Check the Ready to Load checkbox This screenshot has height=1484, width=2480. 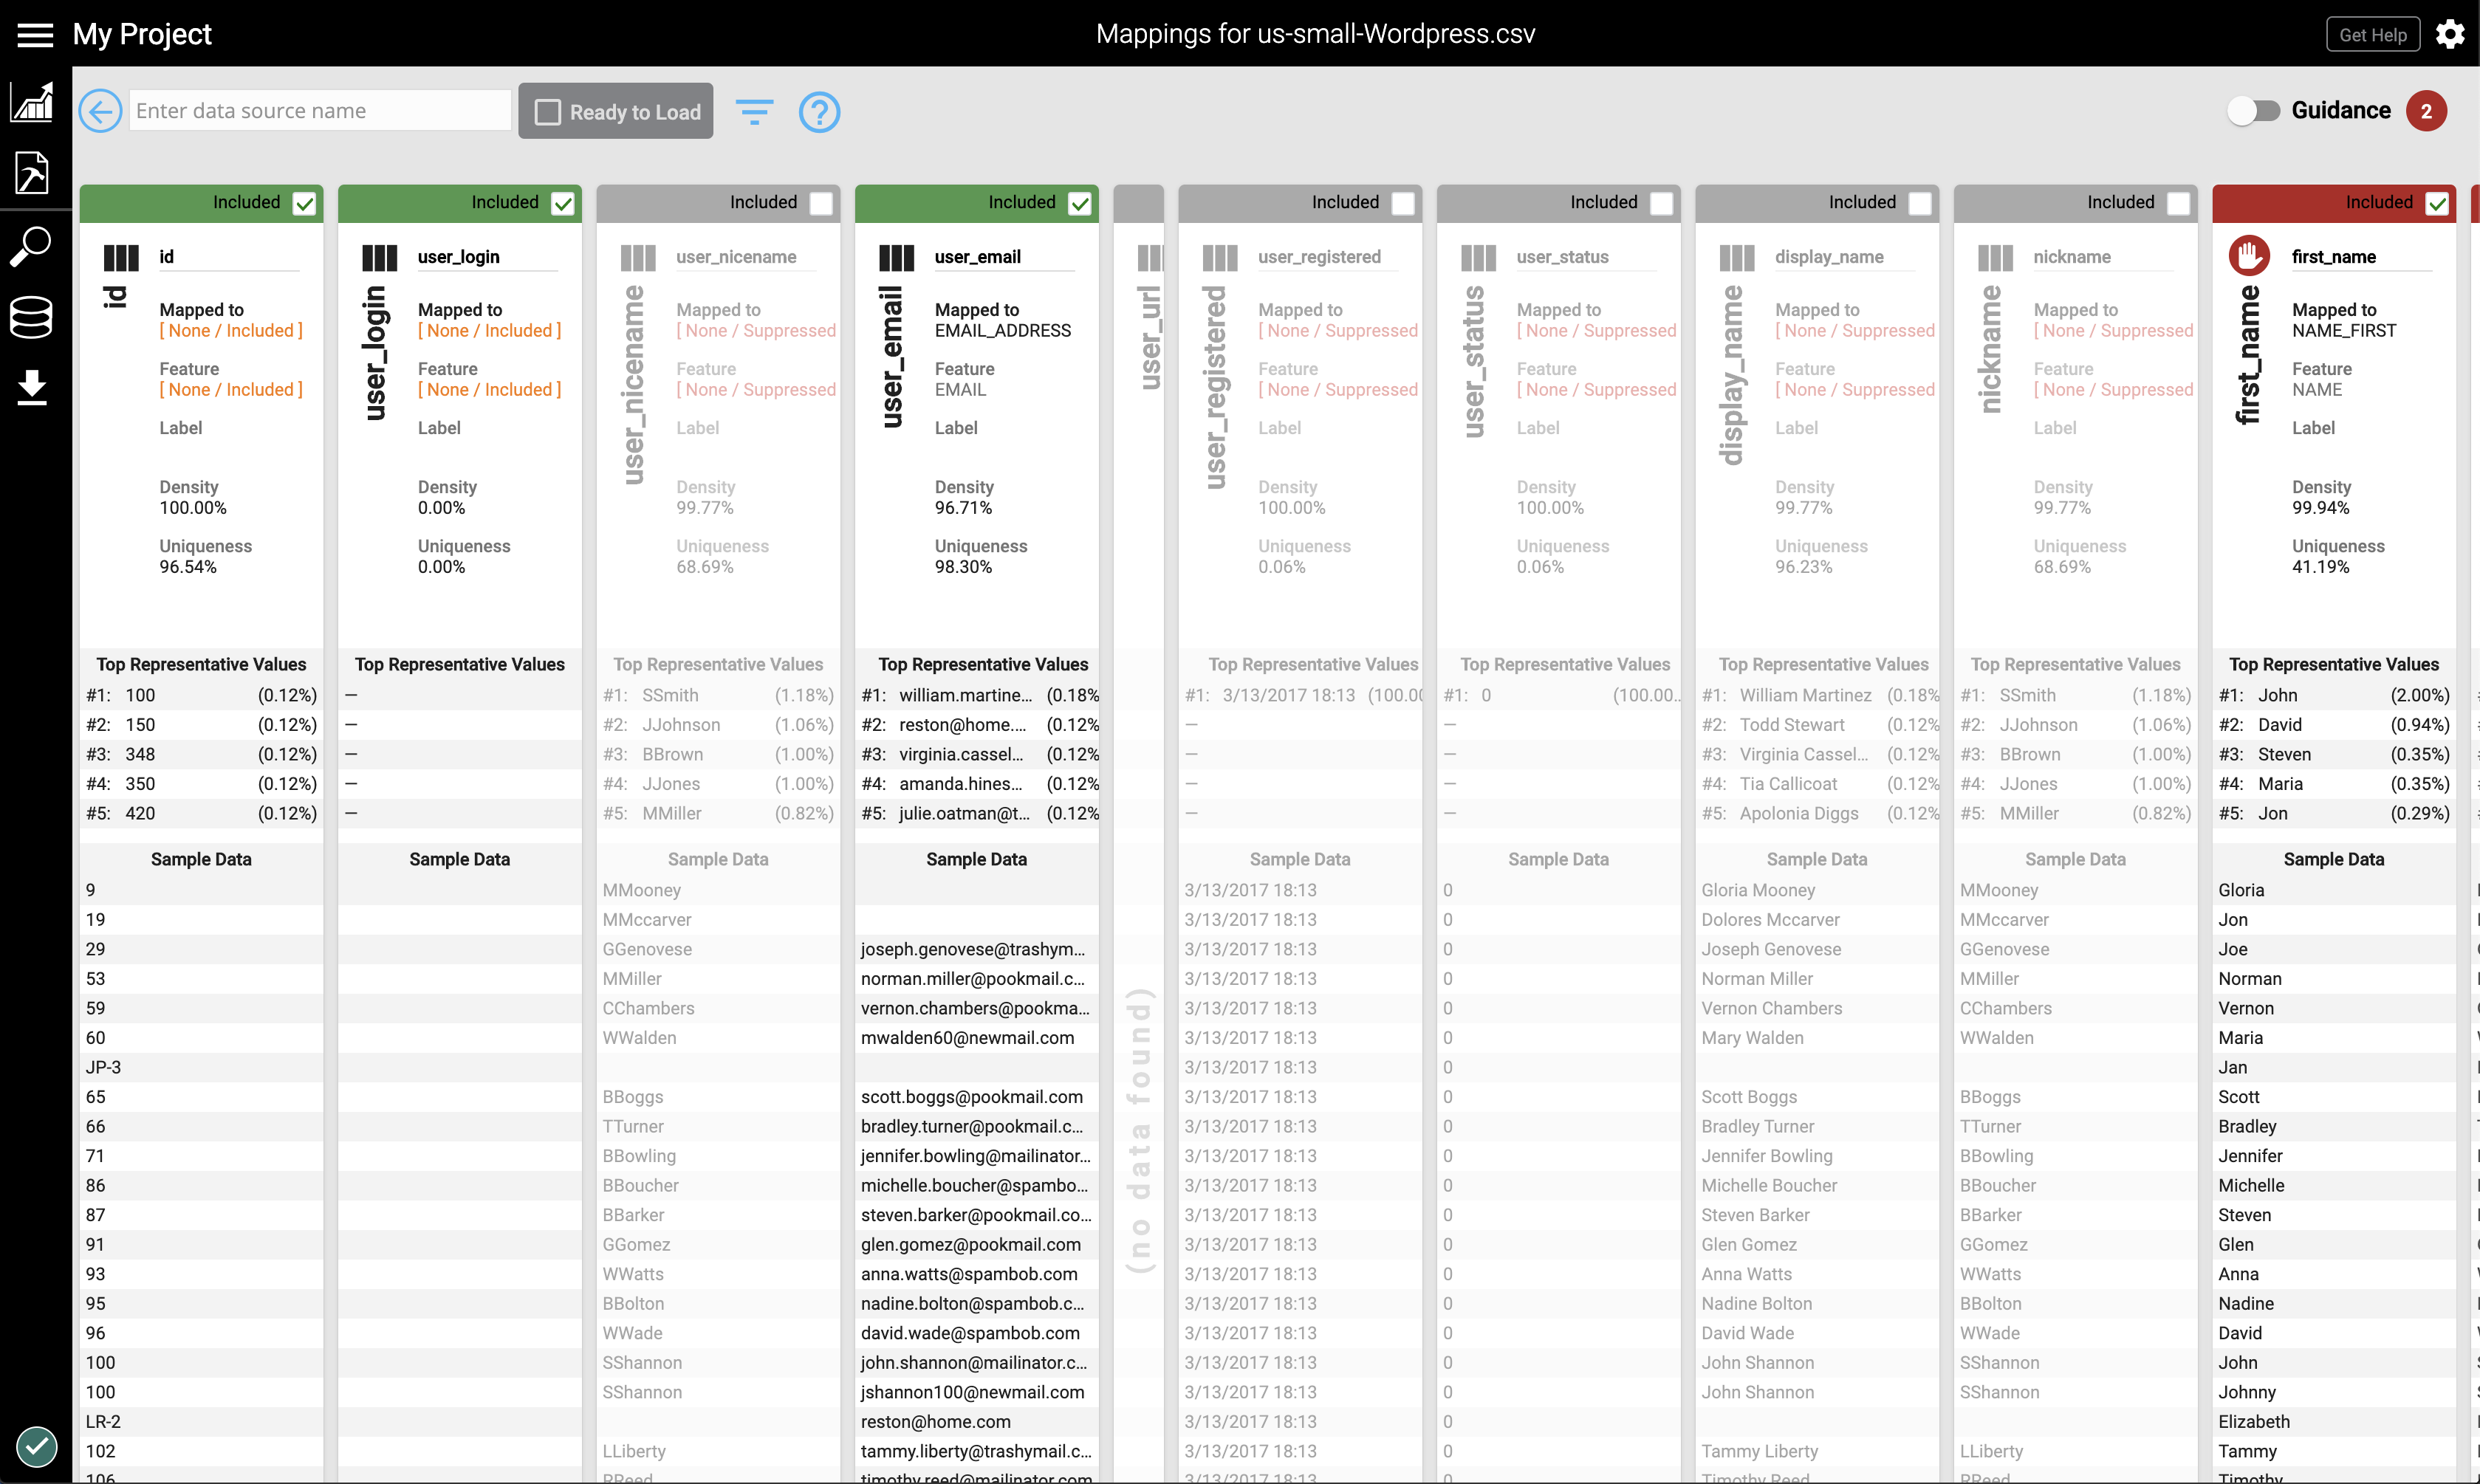pos(548,112)
